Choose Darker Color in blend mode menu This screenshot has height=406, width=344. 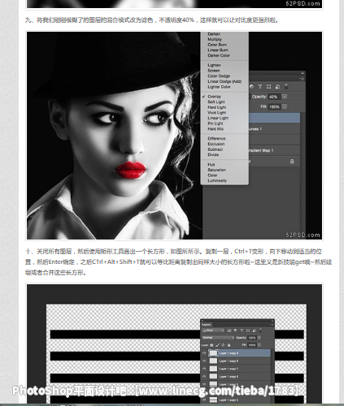coord(219,55)
